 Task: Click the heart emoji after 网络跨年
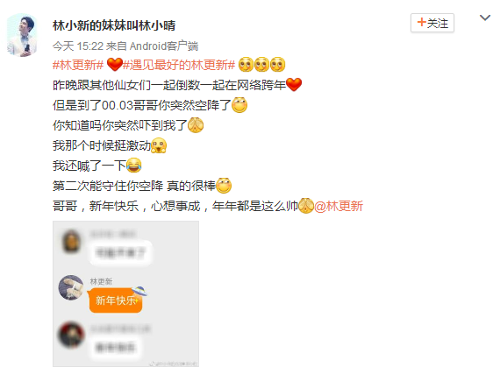pos(294,85)
